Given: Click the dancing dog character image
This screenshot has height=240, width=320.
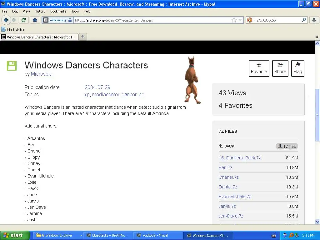Looking at the screenshot, I should (x=192, y=80).
